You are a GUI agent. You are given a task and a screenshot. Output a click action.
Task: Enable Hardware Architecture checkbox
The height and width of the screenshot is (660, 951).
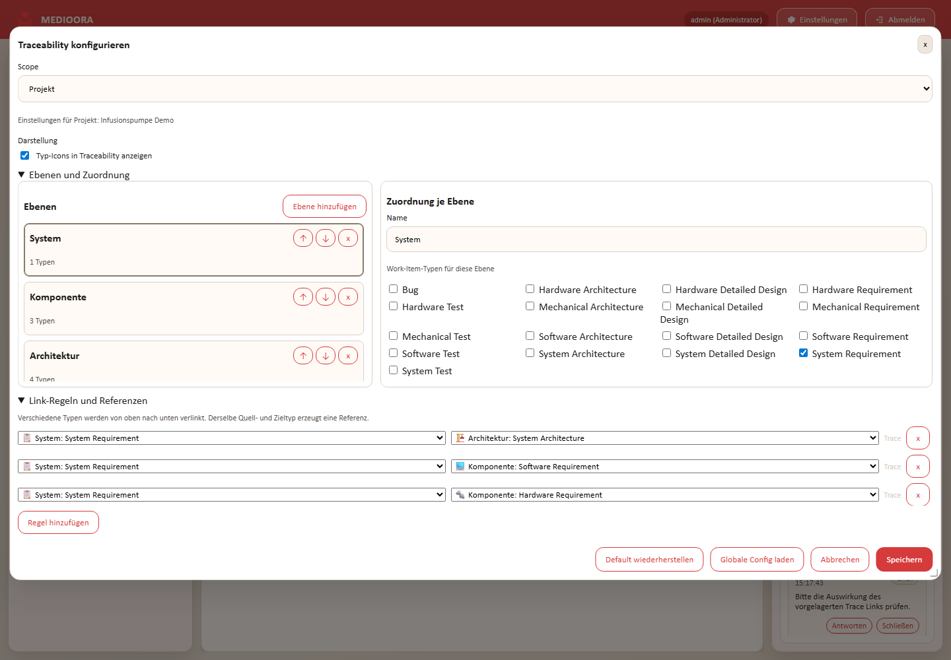[530, 289]
